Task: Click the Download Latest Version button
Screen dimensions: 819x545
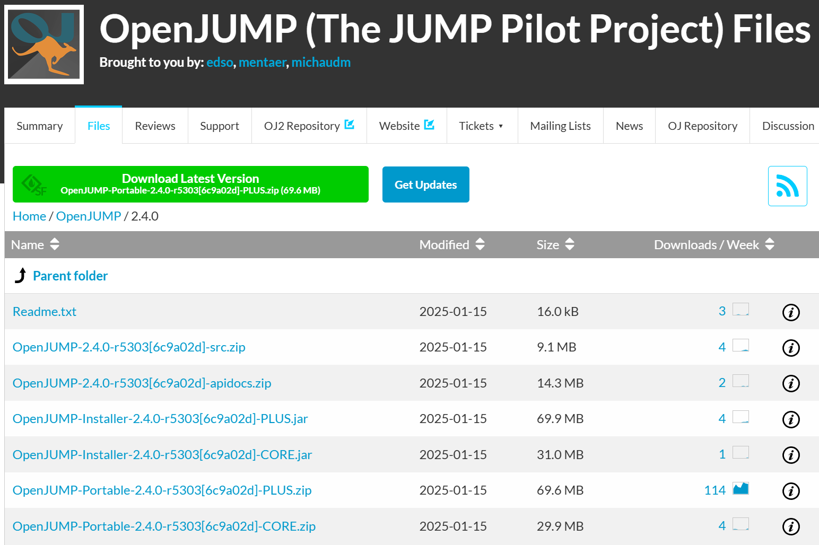Action: coord(190,184)
